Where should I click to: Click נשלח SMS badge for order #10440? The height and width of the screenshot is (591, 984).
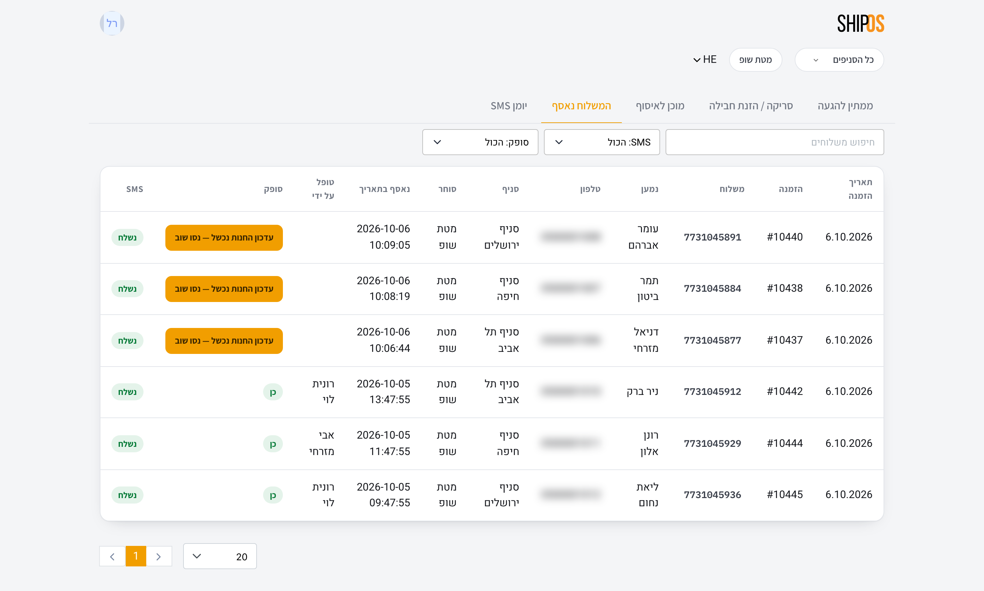pyautogui.click(x=127, y=238)
